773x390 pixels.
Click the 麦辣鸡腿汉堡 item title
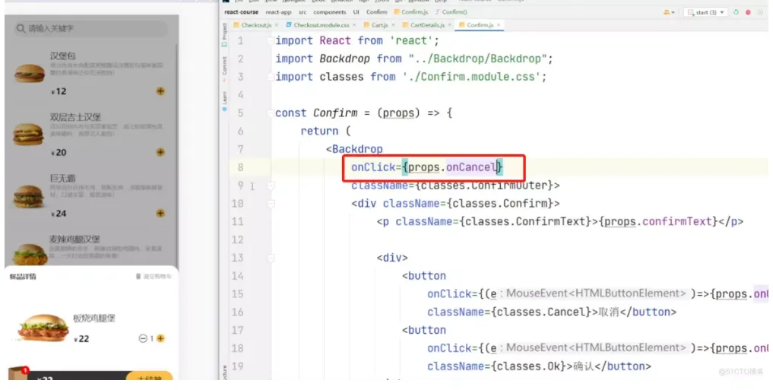point(74,239)
